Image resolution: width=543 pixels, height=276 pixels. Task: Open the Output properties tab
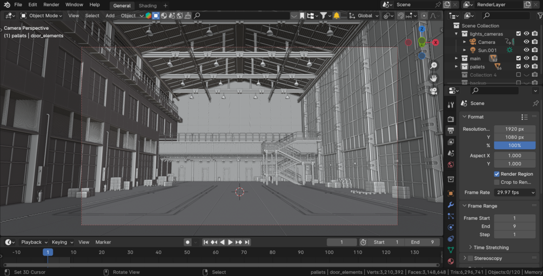(x=451, y=130)
